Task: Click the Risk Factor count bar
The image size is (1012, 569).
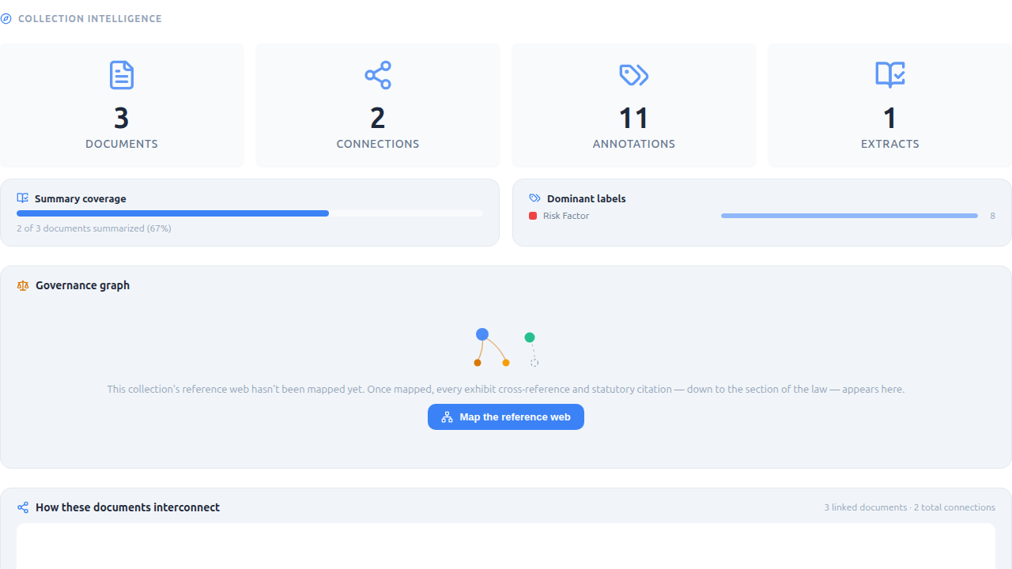Action: 849,216
